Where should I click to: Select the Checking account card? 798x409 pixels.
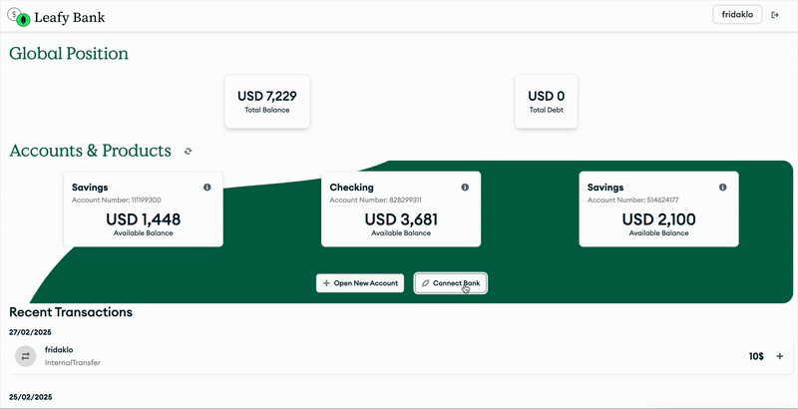401,208
